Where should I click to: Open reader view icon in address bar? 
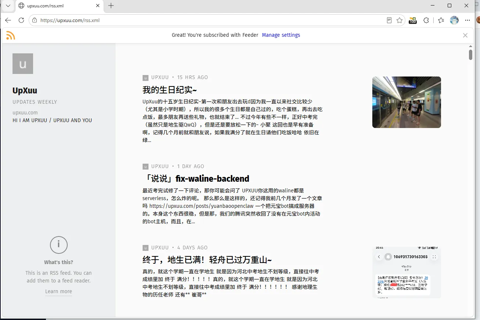389,20
